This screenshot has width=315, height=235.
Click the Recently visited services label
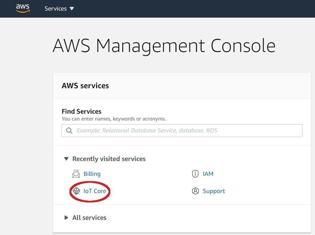(109, 159)
